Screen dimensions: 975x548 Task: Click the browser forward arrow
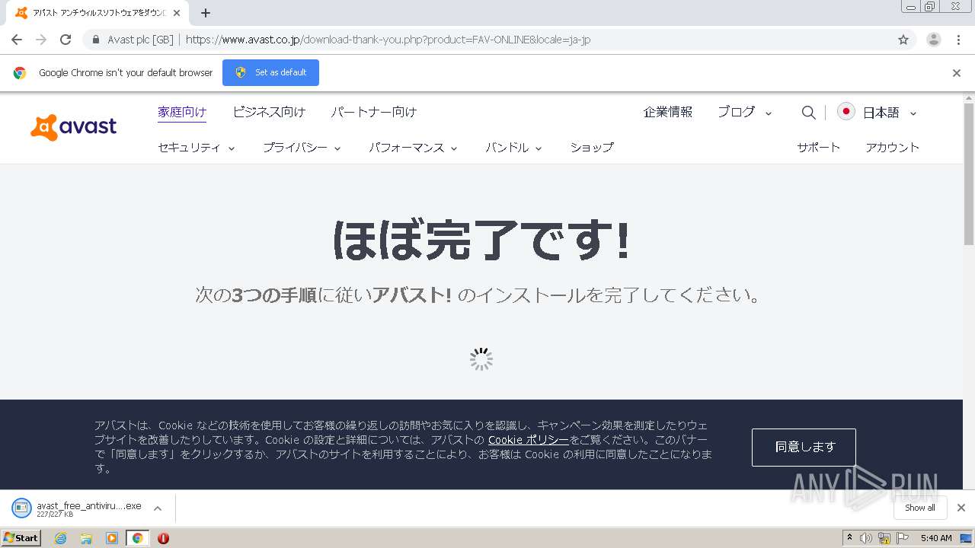[41, 40]
